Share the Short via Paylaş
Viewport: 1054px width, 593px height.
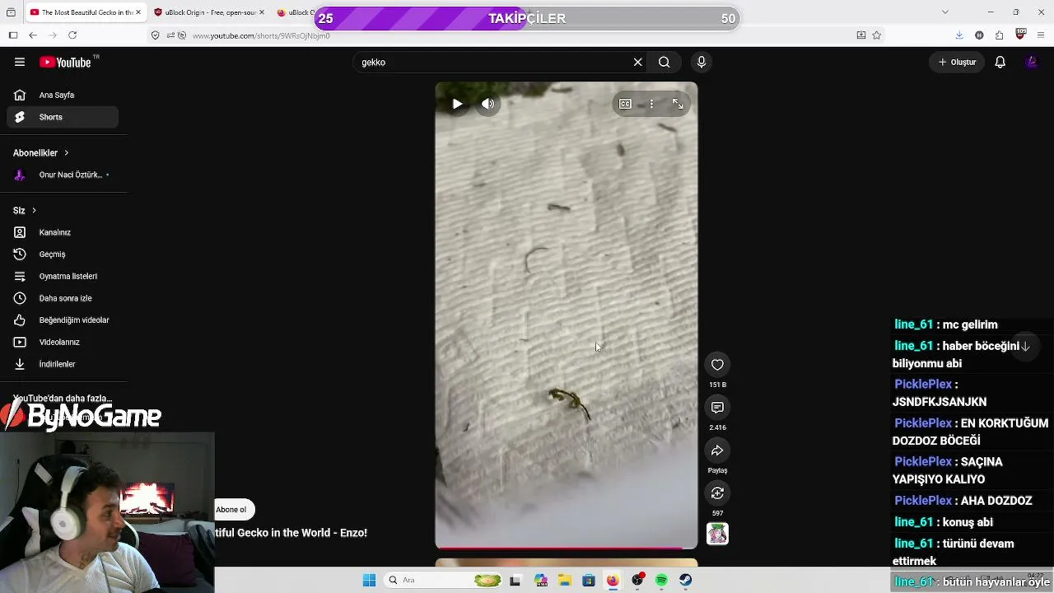tap(717, 451)
